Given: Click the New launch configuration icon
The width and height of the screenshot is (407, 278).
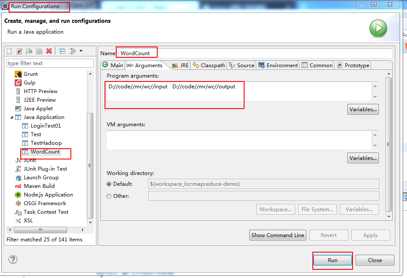Looking at the screenshot, I should coord(10,51).
